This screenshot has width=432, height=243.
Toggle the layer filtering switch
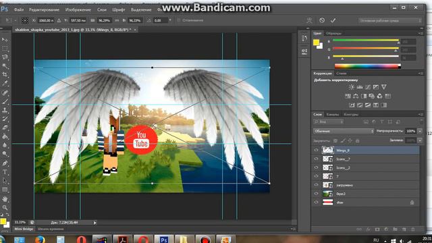[421, 122]
